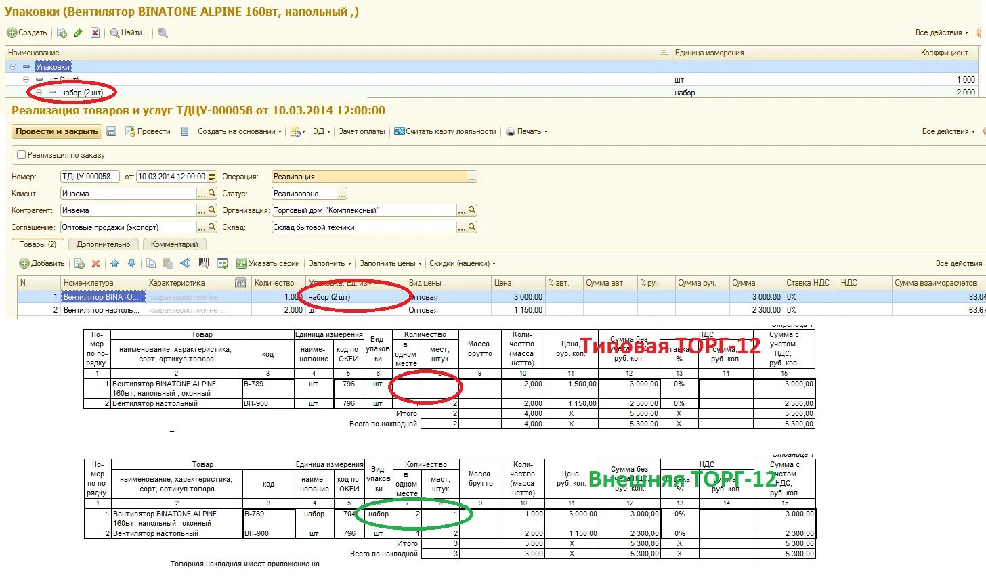Click the printer icon on Печать
Screen dimensions: 986x586
tap(511, 131)
